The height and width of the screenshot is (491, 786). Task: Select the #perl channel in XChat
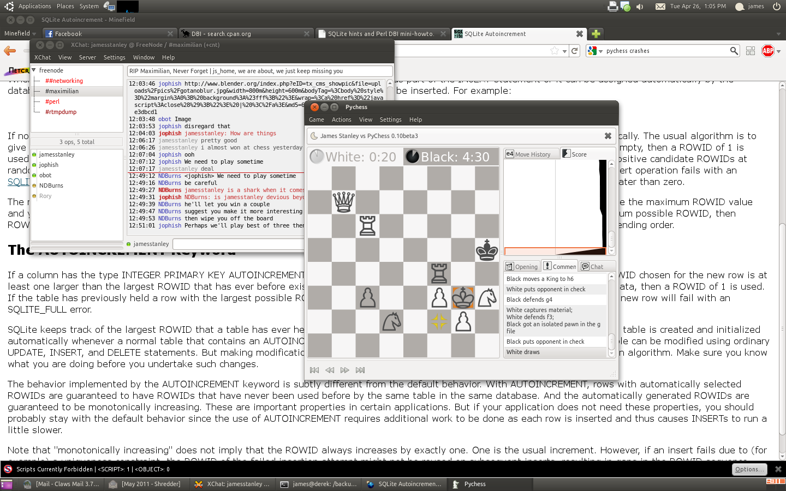(52, 101)
